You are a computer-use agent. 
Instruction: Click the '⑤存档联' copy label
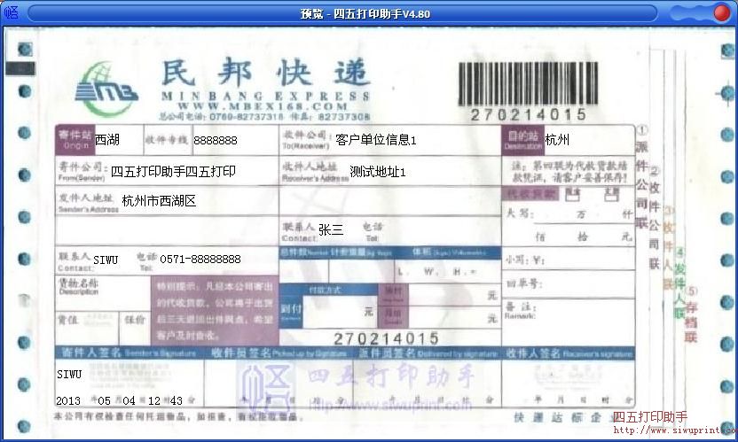[690, 314]
